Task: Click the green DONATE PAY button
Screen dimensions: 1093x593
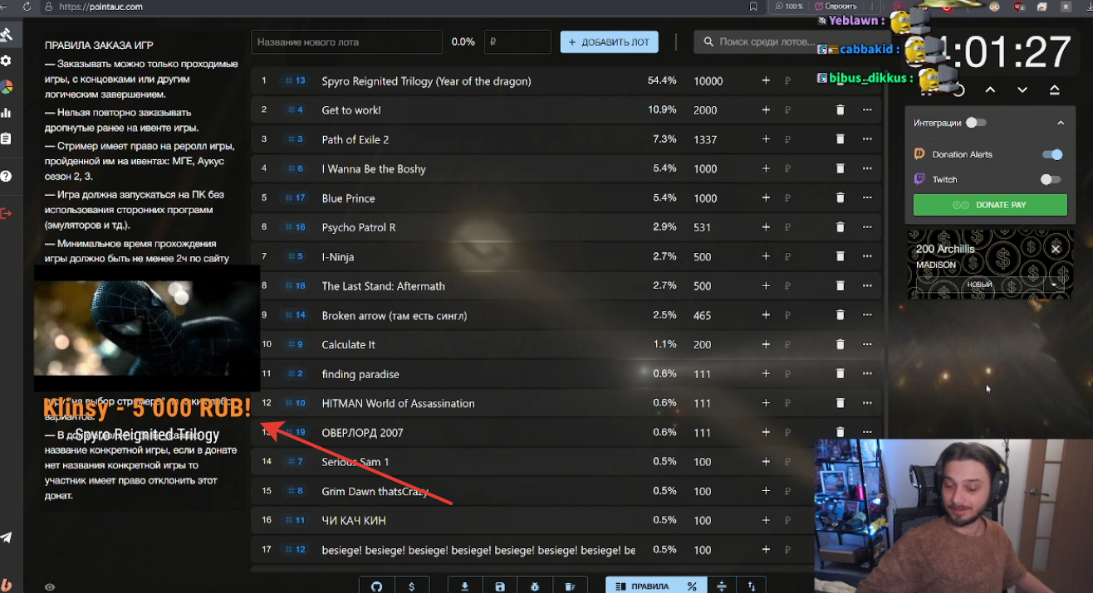Action: click(x=990, y=205)
